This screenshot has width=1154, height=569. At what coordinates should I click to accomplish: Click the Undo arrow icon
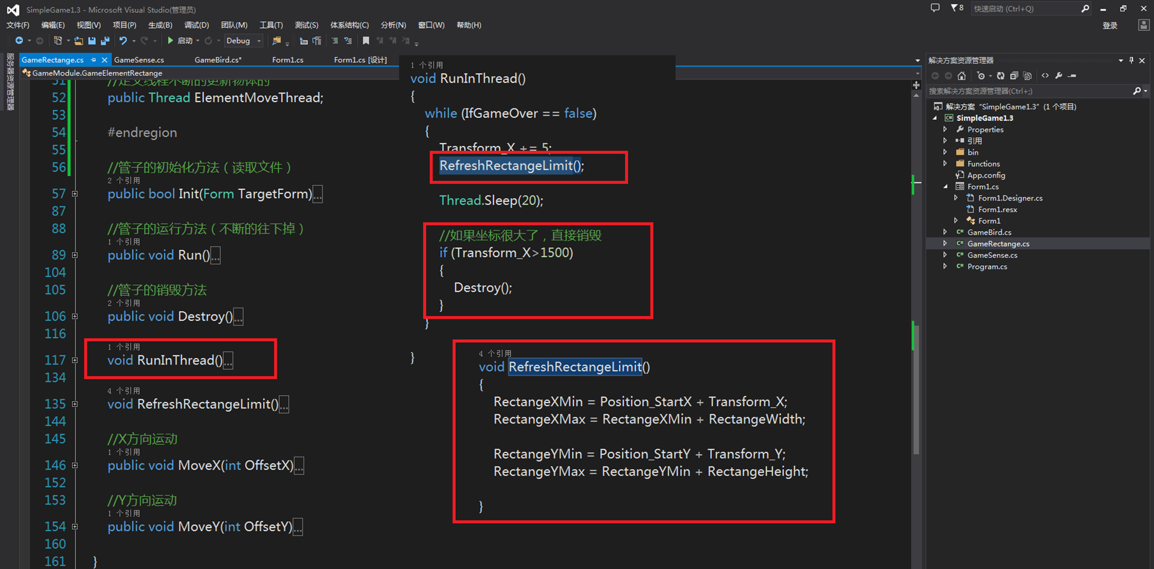pyautogui.click(x=123, y=41)
